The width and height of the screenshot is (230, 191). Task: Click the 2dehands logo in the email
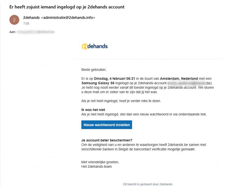pyautogui.click(x=95, y=46)
